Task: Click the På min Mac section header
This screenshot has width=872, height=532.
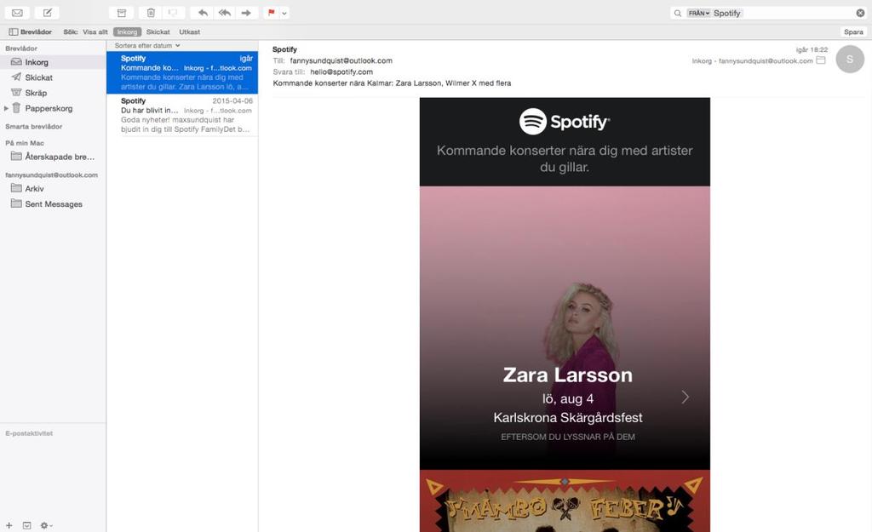Action: [25, 143]
